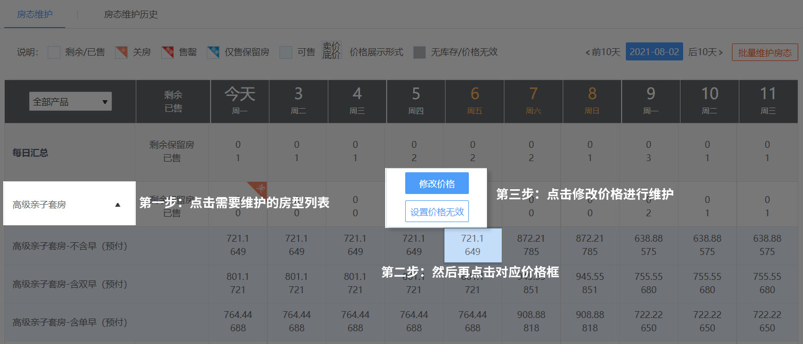Collapse the 高级亲子套房 room type row
The image size is (803, 344).
118,205
